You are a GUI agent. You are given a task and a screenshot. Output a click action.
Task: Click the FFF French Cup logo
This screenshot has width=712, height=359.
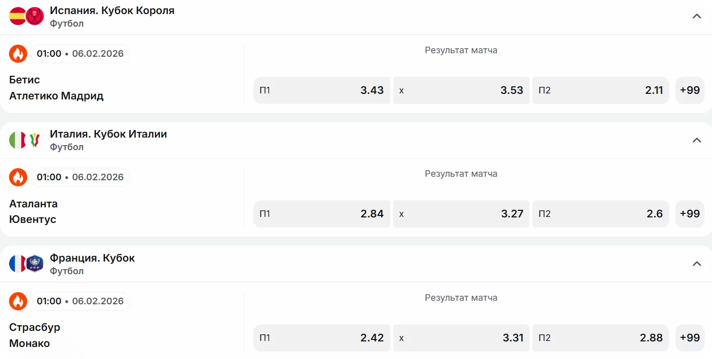[x=35, y=264]
